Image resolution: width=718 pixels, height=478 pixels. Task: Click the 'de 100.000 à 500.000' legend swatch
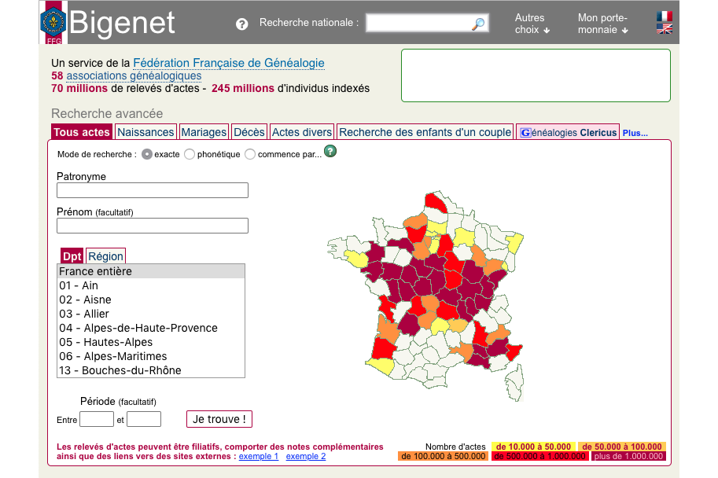click(x=444, y=457)
